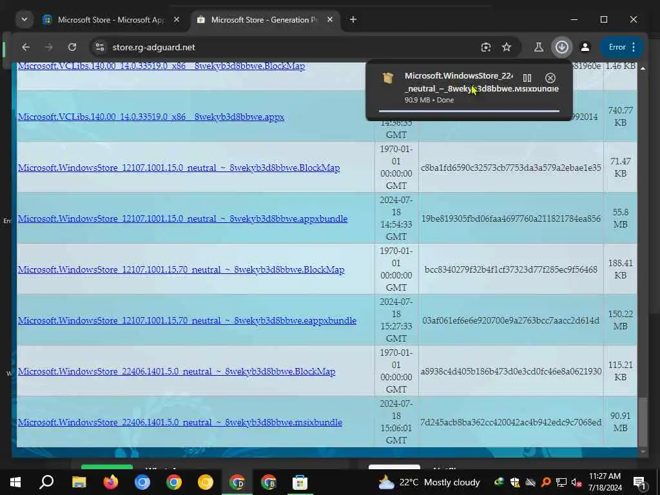
Task: Launch File Explorer from the taskbar
Action: pos(79,482)
